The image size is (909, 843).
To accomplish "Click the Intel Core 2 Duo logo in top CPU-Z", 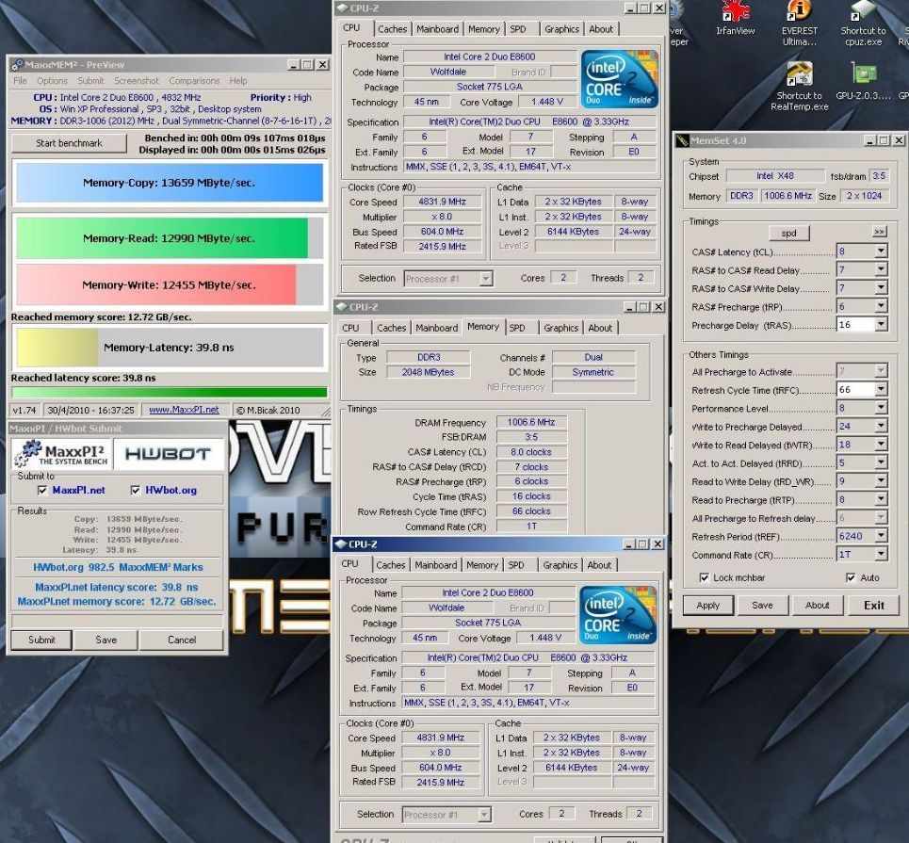I will click(x=619, y=79).
